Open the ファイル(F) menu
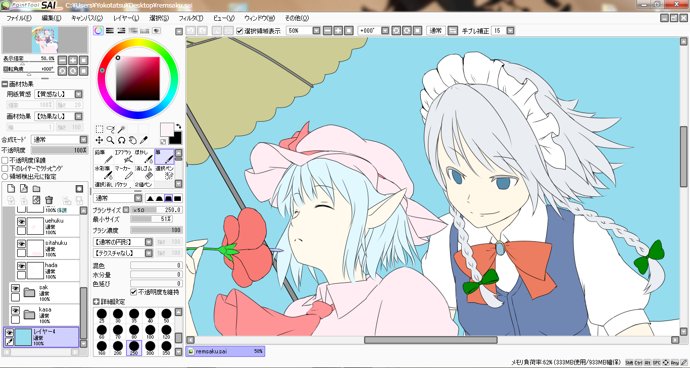Viewport: 690px width, 368px height. coord(19,18)
